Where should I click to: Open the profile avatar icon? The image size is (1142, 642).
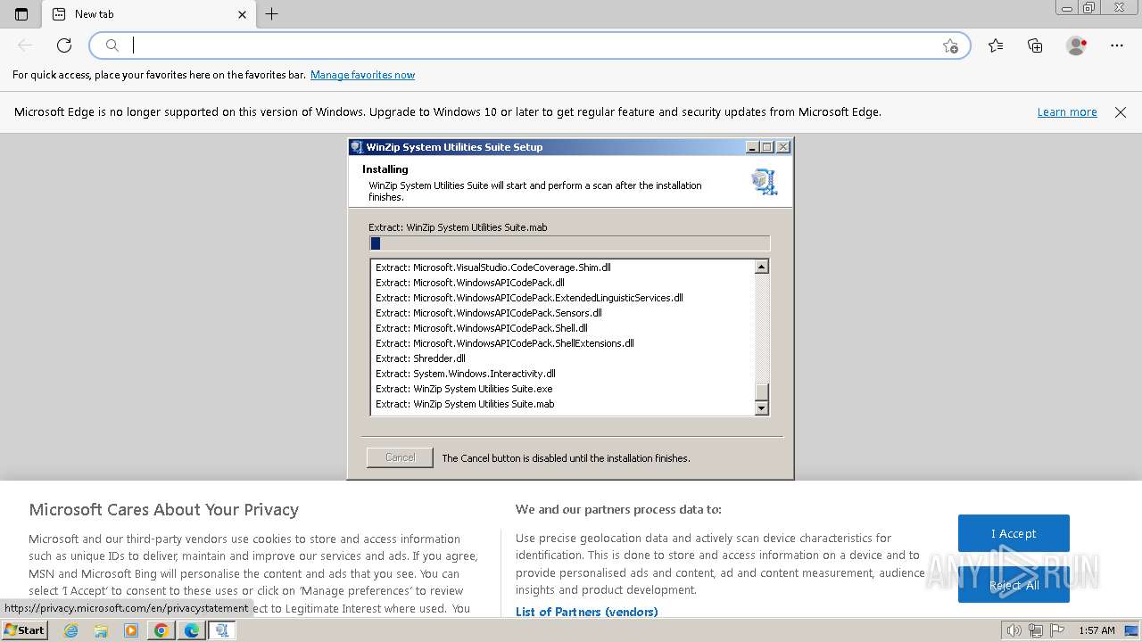(x=1076, y=45)
